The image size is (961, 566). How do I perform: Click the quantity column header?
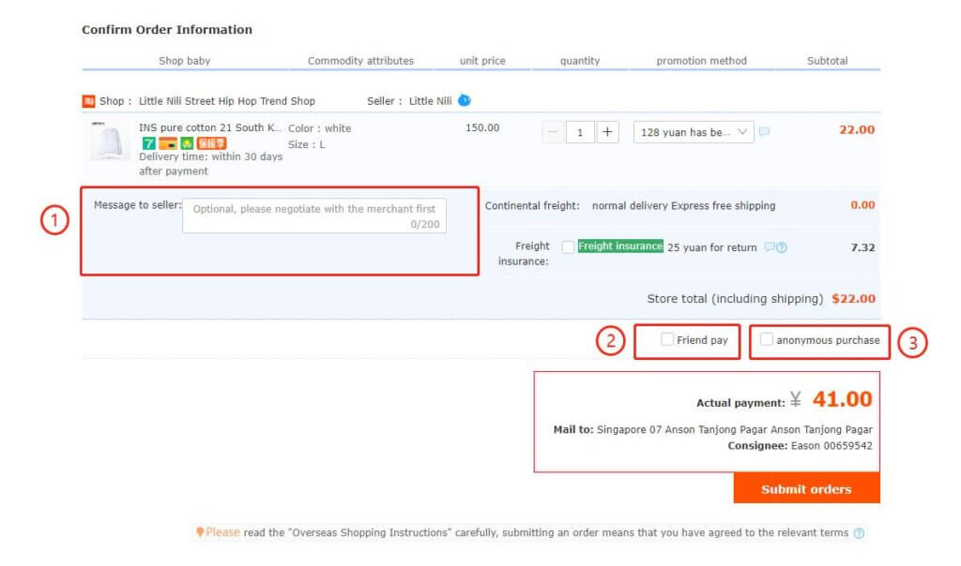[580, 61]
